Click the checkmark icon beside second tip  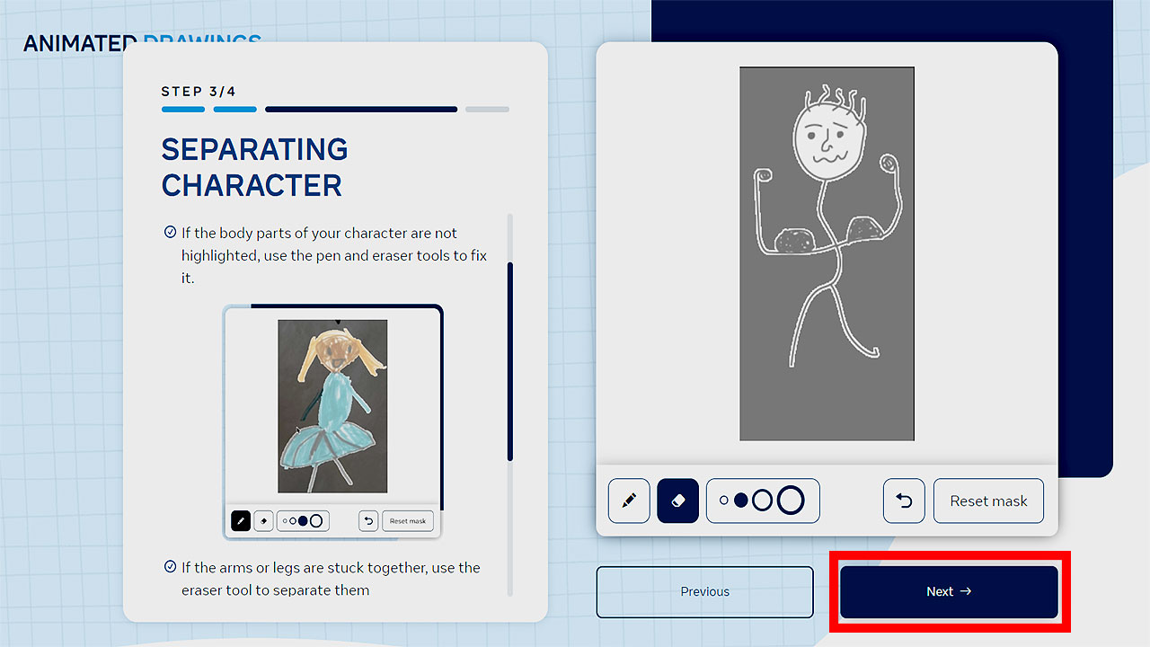170,566
